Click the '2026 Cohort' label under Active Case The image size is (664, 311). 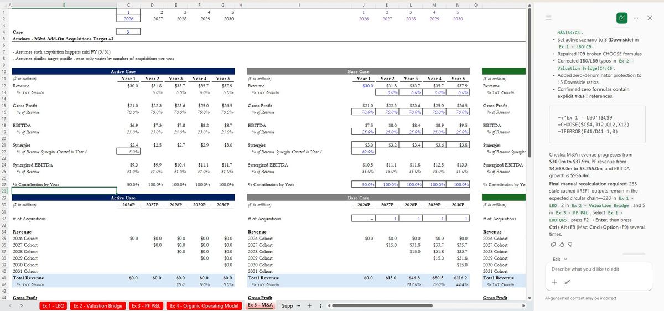[25, 238]
